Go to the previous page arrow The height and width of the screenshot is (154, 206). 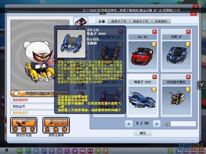(129, 124)
